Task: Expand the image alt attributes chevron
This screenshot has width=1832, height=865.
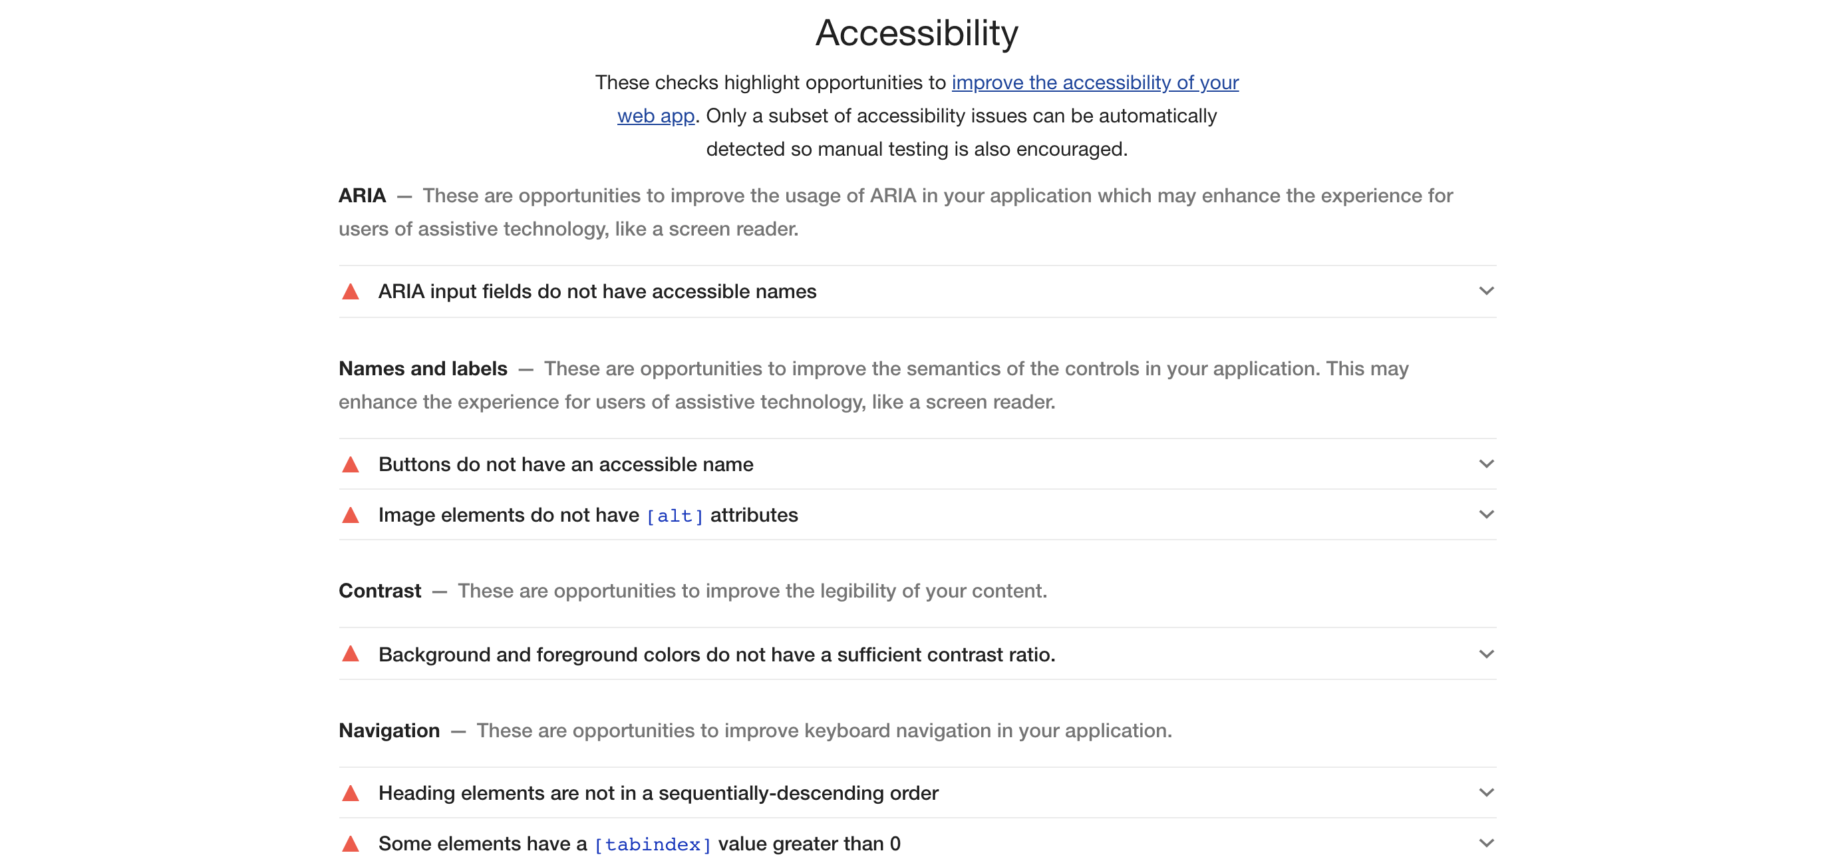Action: pos(1485,514)
